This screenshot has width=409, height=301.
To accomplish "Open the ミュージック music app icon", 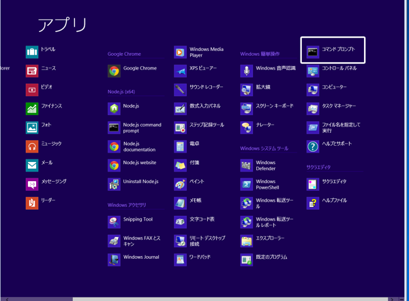I will 32,146.
